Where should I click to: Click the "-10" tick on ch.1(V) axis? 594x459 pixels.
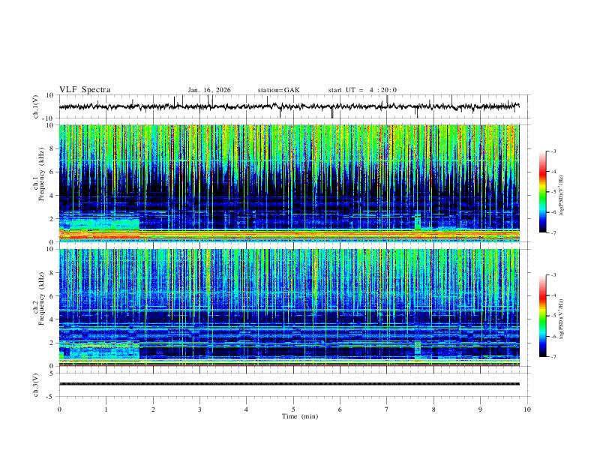click(x=49, y=118)
